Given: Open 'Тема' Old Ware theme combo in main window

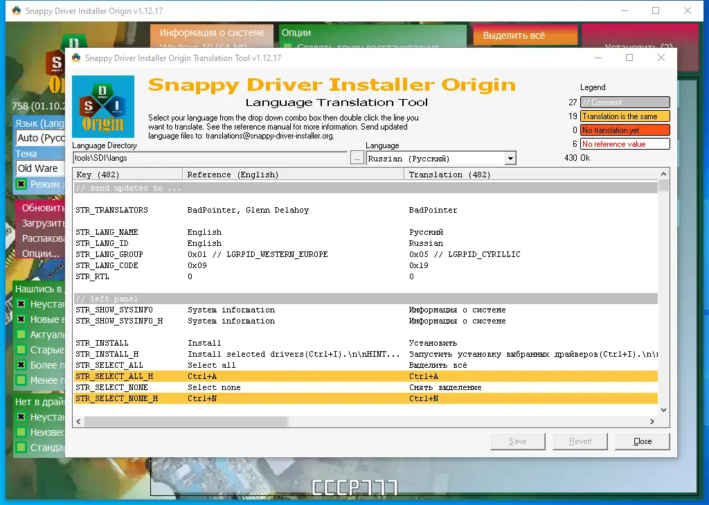Looking at the screenshot, I should 40,168.
